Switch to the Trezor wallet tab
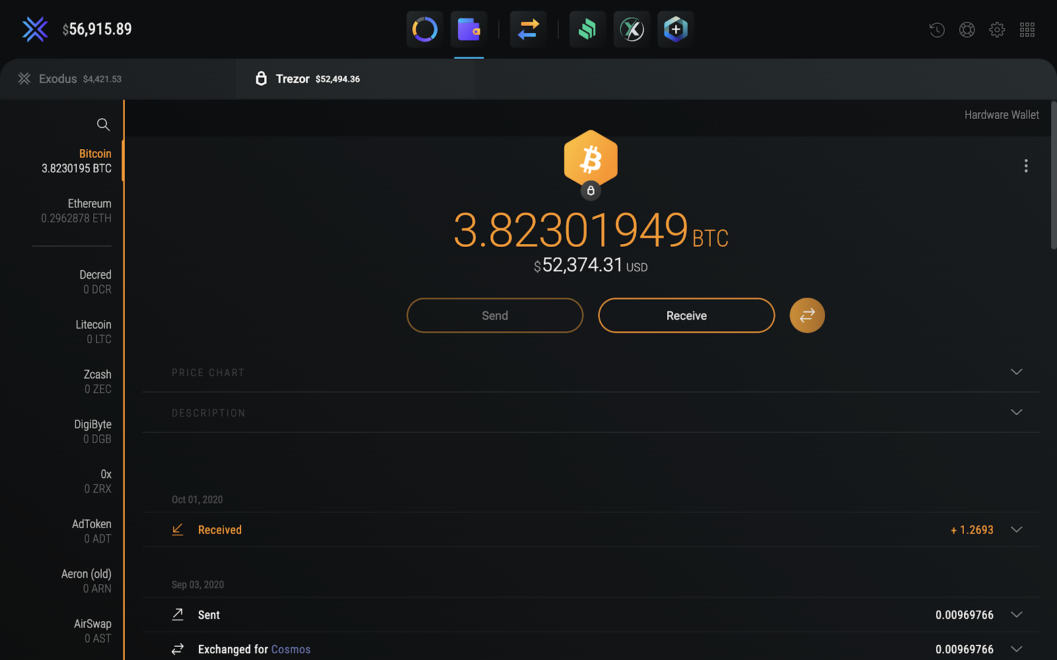This screenshot has height=660, width=1057. click(355, 79)
